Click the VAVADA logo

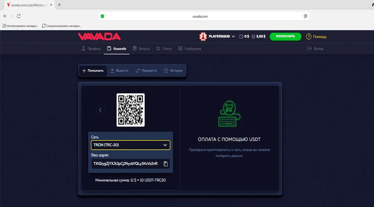(x=99, y=36)
